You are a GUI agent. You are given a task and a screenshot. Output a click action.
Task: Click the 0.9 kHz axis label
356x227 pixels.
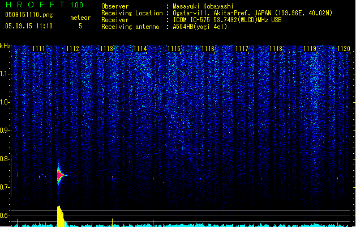tap(5, 131)
